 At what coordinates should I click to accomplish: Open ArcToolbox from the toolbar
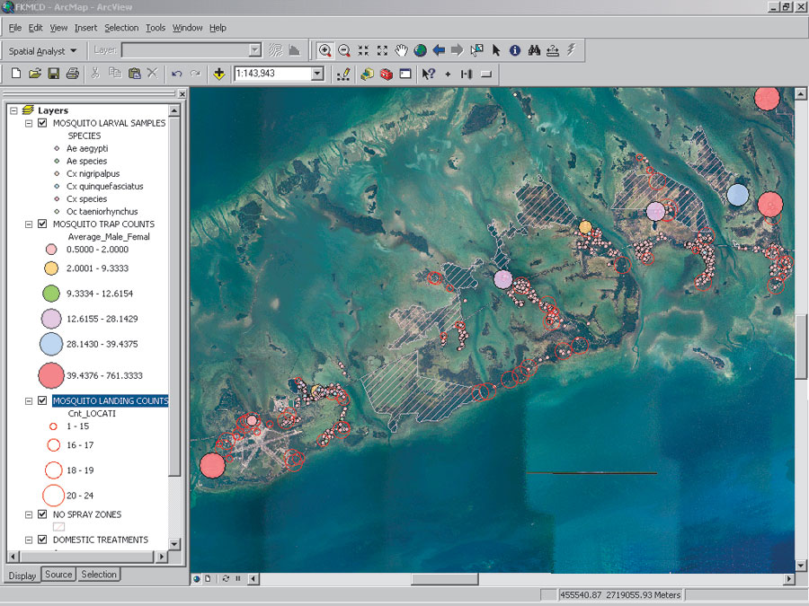[x=387, y=74]
